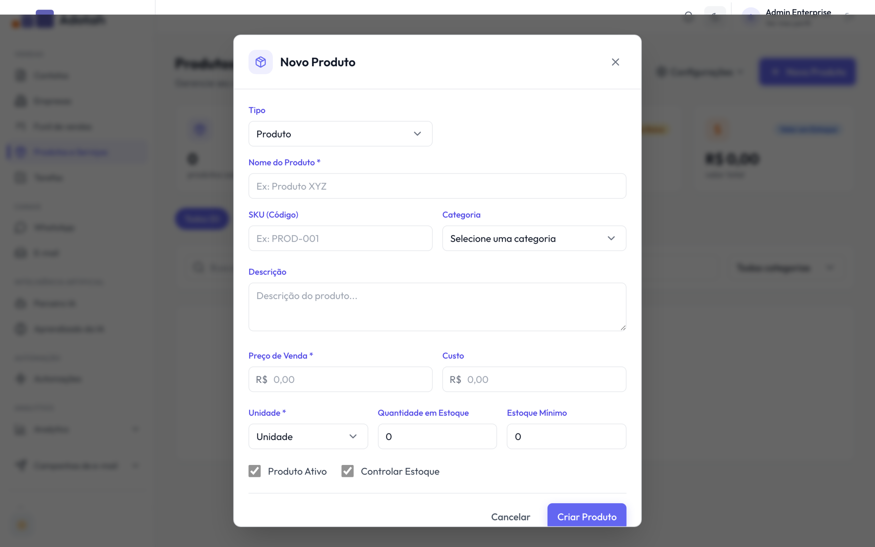Screen dimensions: 875x547
Task: Click the Estoque Mínimo field
Action: point(566,437)
